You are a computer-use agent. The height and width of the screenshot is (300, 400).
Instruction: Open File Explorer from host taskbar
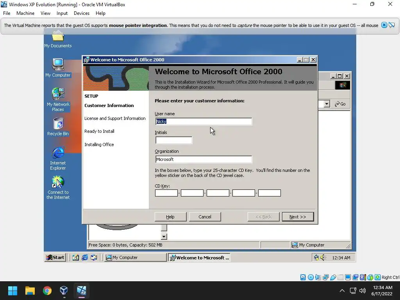[30, 291]
